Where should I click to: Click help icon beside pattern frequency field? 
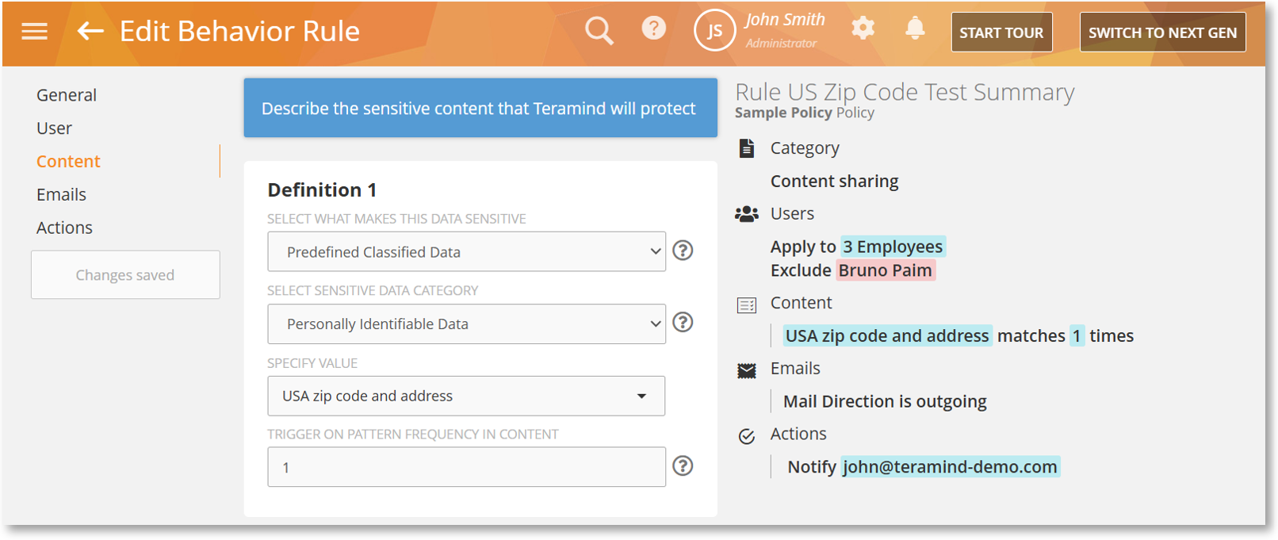point(683,466)
